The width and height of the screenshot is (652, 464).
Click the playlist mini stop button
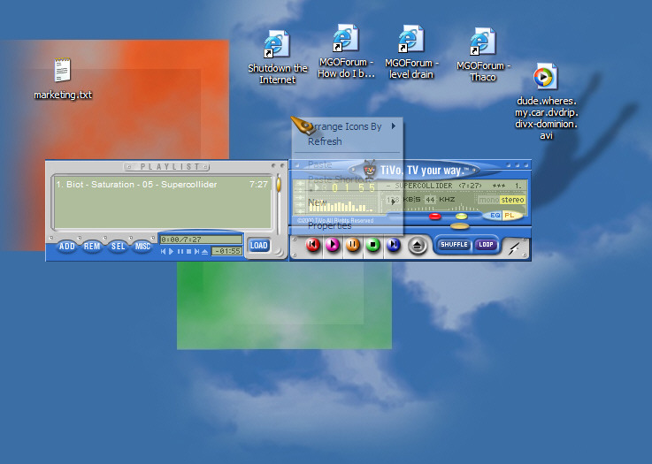188,251
